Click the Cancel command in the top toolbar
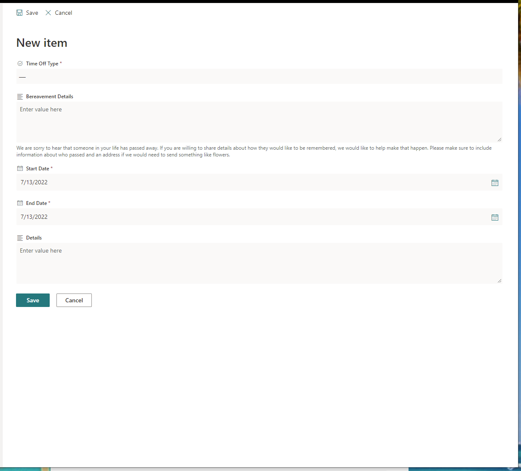The height and width of the screenshot is (471, 521). point(59,13)
